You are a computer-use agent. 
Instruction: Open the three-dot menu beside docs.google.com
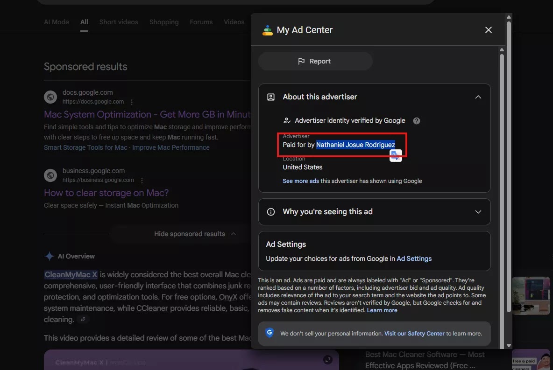coord(131,102)
